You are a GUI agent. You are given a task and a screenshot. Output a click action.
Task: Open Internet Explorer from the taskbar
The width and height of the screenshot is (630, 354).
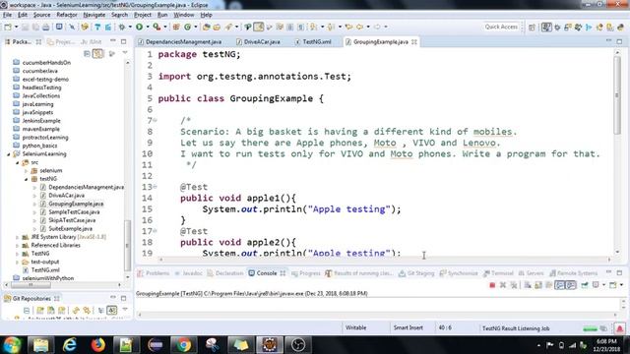[69, 345]
